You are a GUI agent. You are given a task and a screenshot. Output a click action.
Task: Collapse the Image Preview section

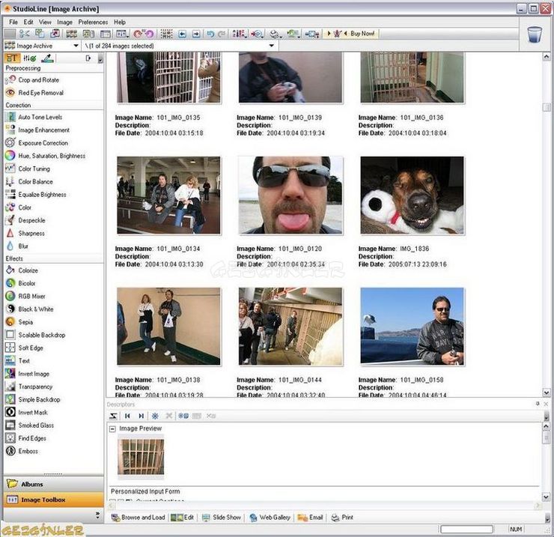click(x=112, y=429)
